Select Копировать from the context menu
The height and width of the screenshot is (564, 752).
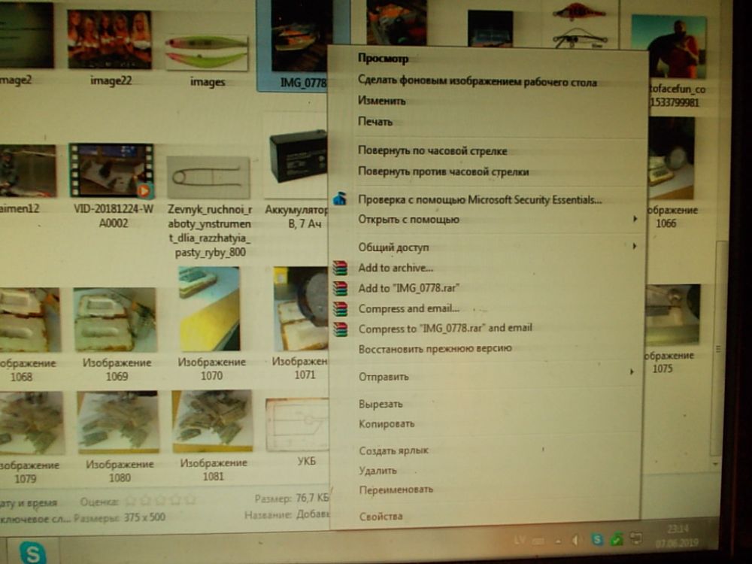[x=387, y=424]
